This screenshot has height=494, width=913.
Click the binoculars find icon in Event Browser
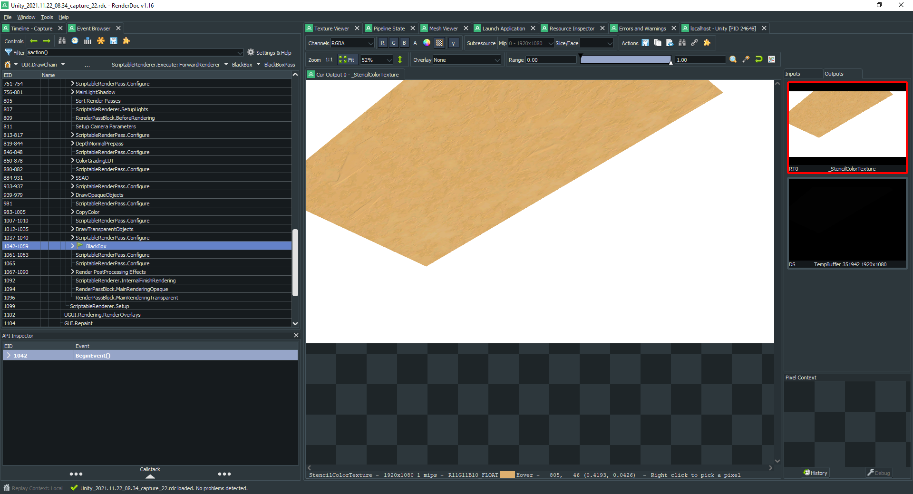click(62, 41)
